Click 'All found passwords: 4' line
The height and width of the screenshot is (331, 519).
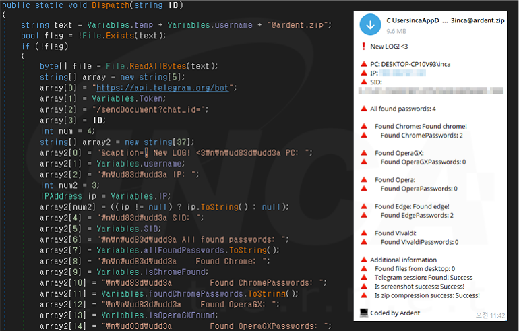403,109
